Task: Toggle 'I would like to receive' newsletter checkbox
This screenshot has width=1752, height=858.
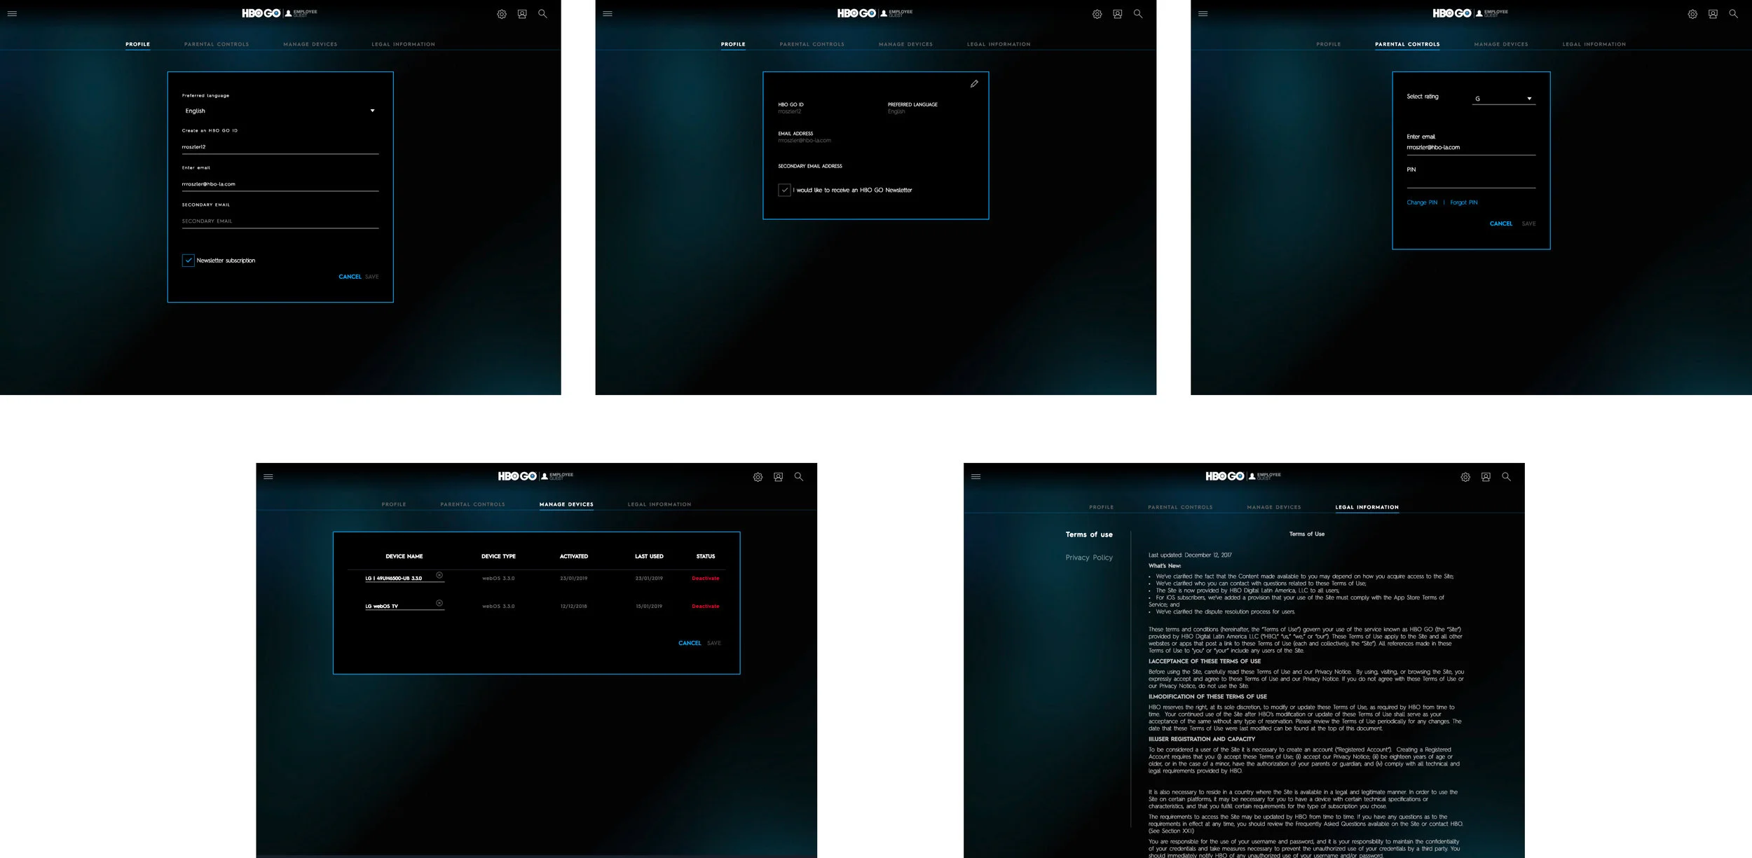Action: click(784, 190)
